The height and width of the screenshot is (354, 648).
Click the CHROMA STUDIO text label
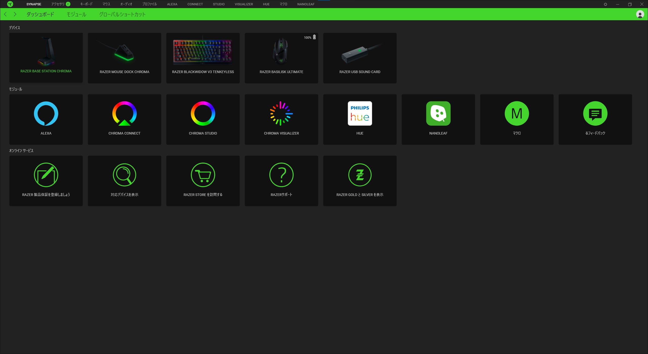203,133
